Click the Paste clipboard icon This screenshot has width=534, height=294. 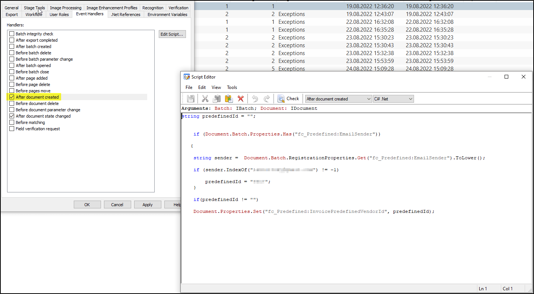[228, 99]
